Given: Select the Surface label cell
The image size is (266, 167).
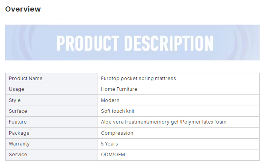Looking at the screenshot, I should click(51, 111).
